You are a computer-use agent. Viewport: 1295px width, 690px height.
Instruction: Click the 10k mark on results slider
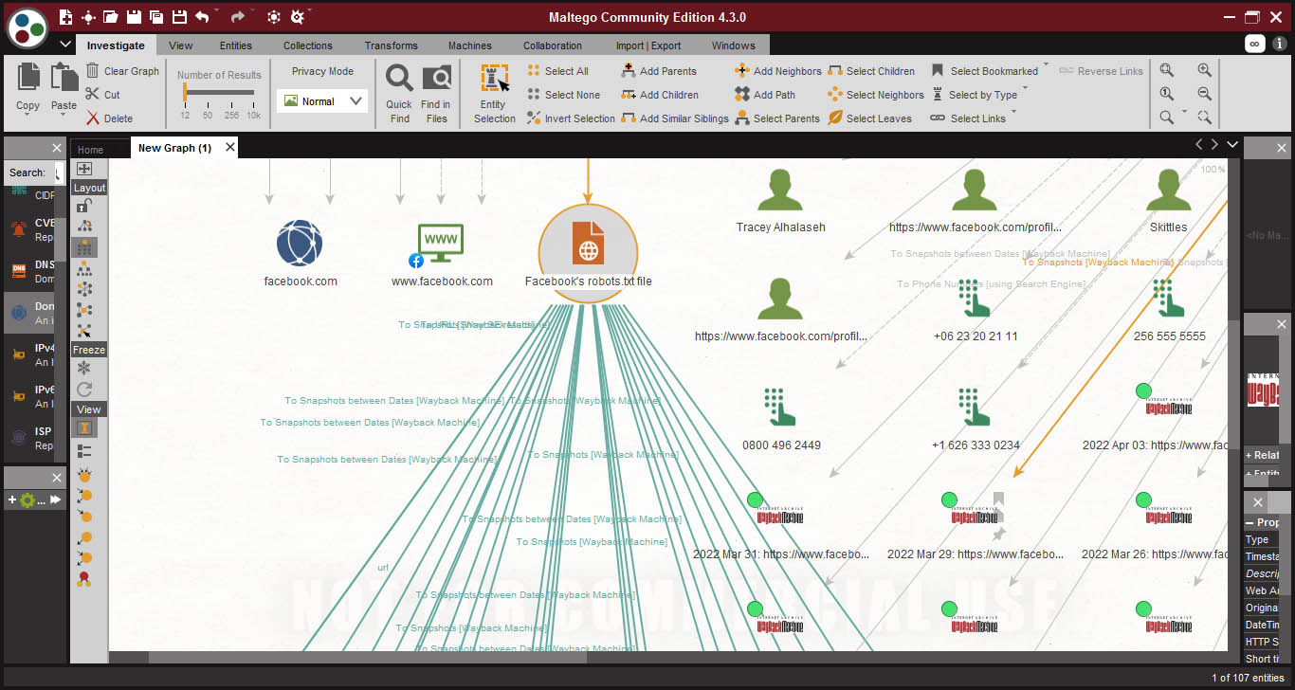pos(253,115)
